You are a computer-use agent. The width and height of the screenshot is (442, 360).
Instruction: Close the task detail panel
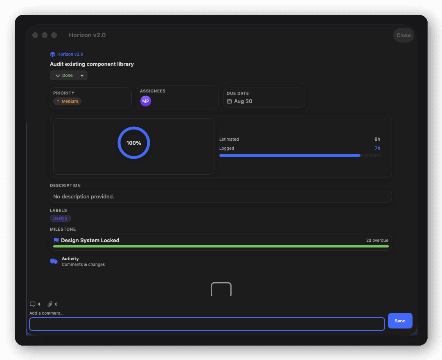[404, 36]
